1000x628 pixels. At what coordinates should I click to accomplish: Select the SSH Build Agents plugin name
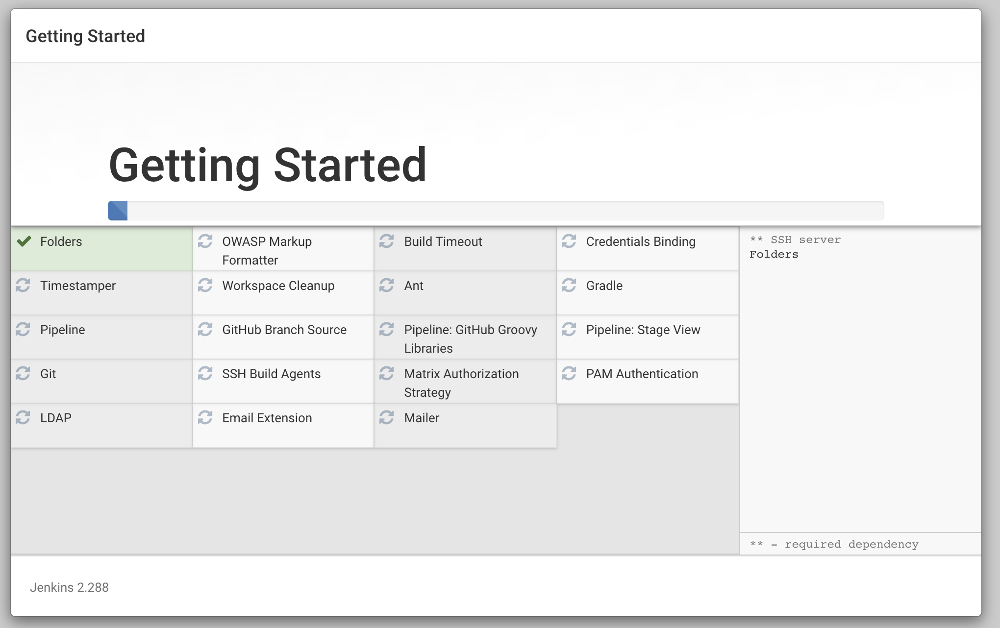[x=272, y=374]
